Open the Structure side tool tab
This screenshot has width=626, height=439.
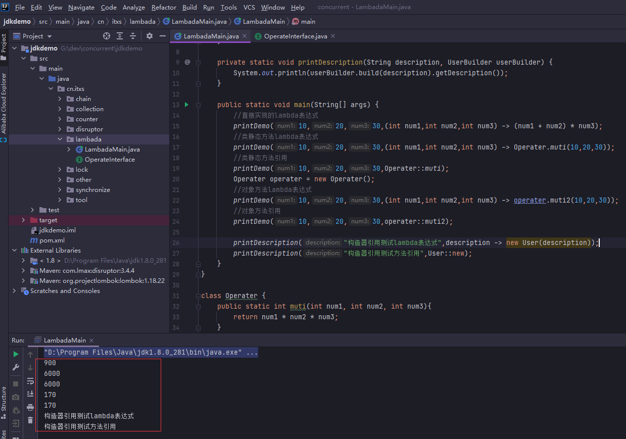click(4, 402)
